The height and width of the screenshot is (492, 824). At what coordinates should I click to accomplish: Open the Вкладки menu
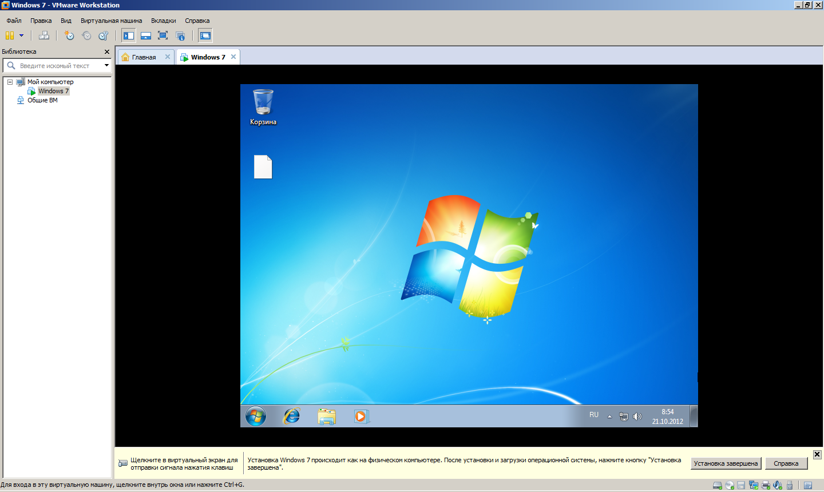coord(164,21)
